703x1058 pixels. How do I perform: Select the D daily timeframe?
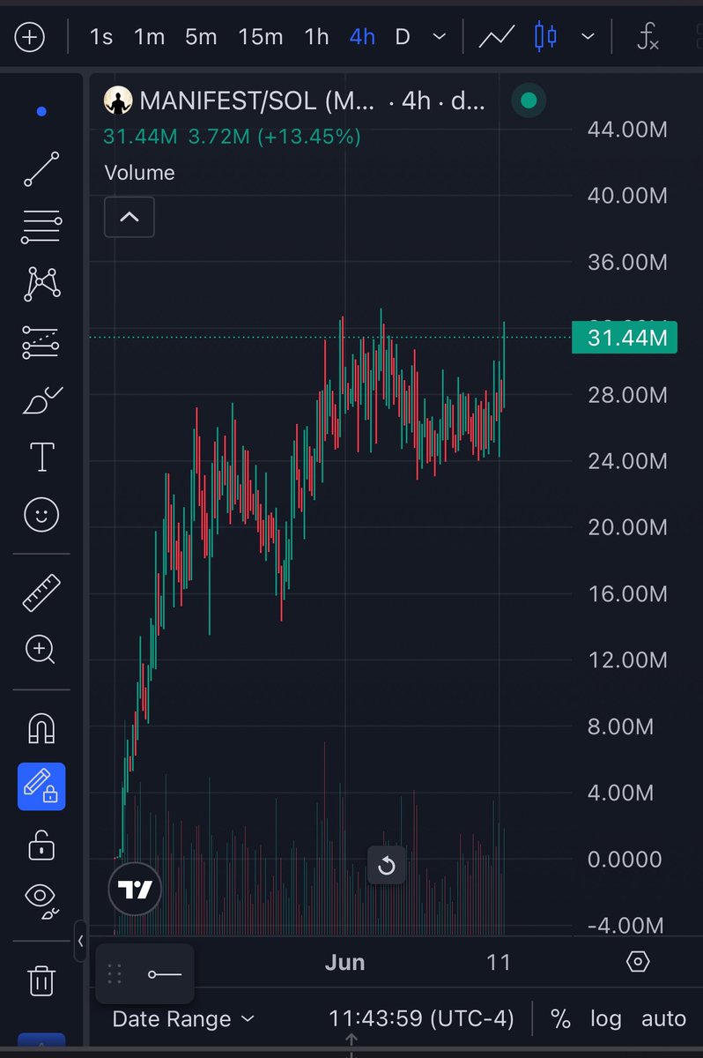[403, 37]
